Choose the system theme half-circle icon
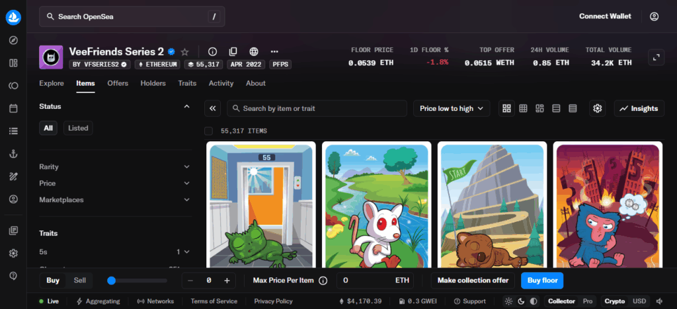Image resolution: width=677 pixels, height=309 pixels. pos(534,301)
